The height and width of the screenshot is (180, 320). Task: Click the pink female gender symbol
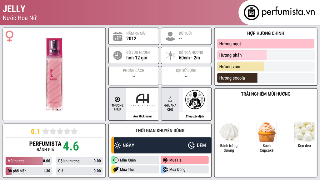pos(9,36)
